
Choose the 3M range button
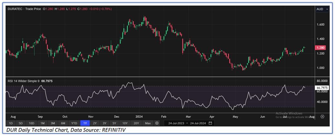tap(53, 123)
